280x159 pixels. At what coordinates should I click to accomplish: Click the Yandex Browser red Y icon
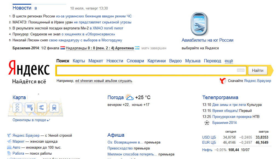tap(223, 81)
